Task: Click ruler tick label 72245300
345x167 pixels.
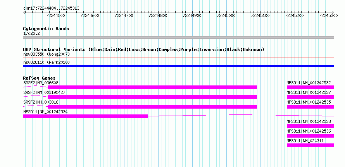Action: click(328, 15)
